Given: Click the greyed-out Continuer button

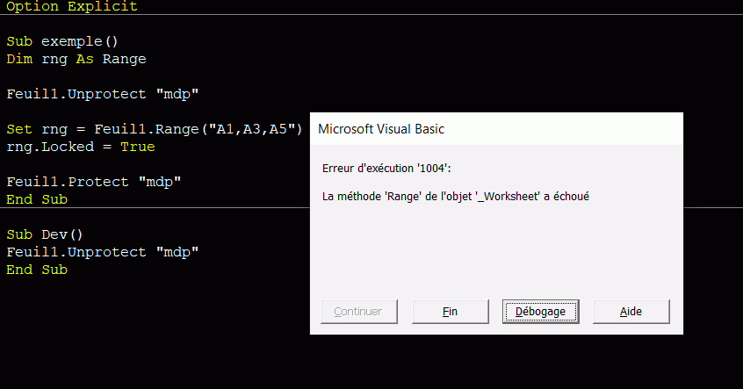Looking at the screenshot, I should pos(358,311).
